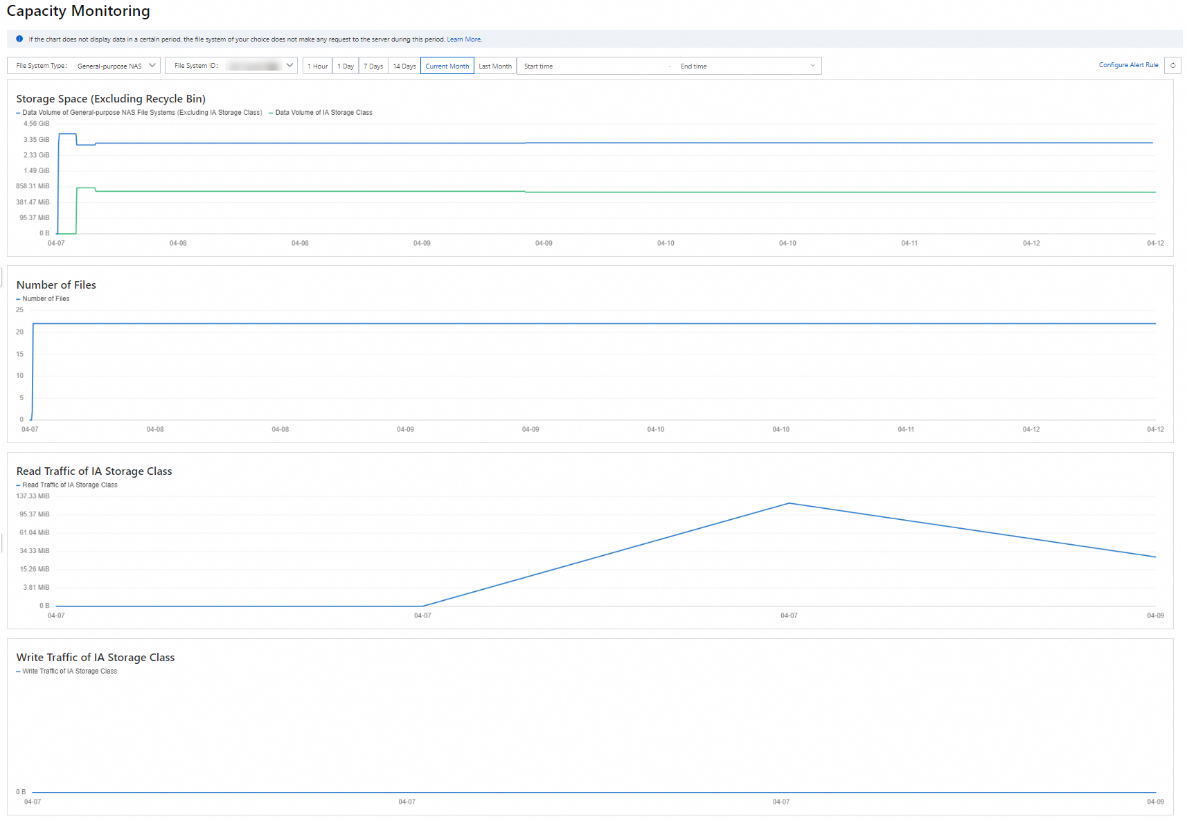Select the 14 Days time range
This screenshot has height=821, width=1187.
tap(404, 66)
